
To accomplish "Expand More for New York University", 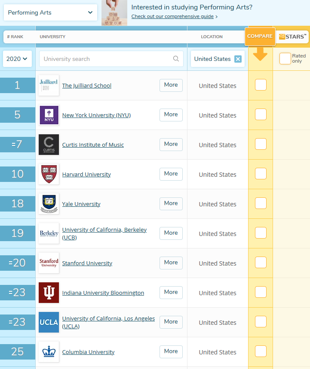I will pyautogui.click(x=171, y=115).
